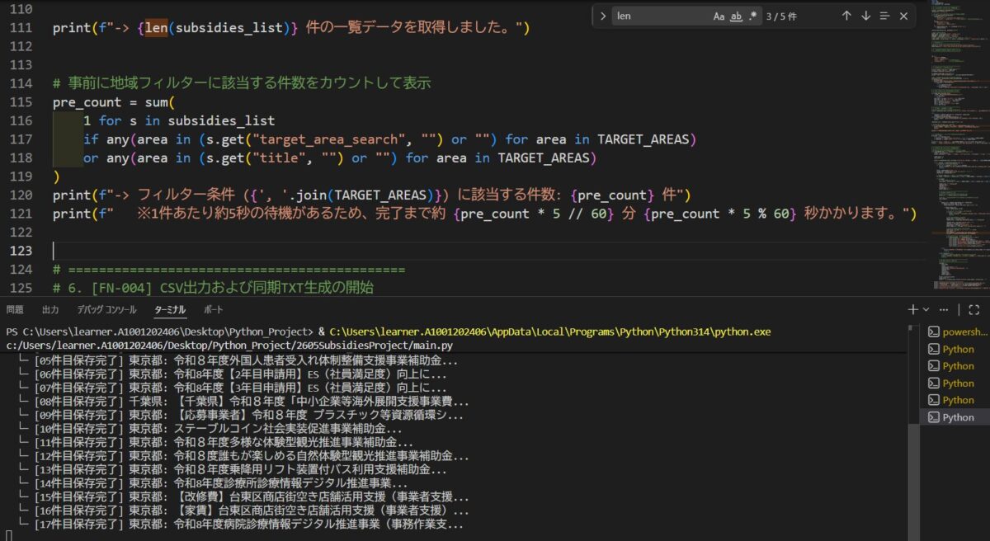The image size is (990, 541).
Task: Click terminal line '[10件目保存完了]' ステーブルコイン
Action: coord(211,429)
